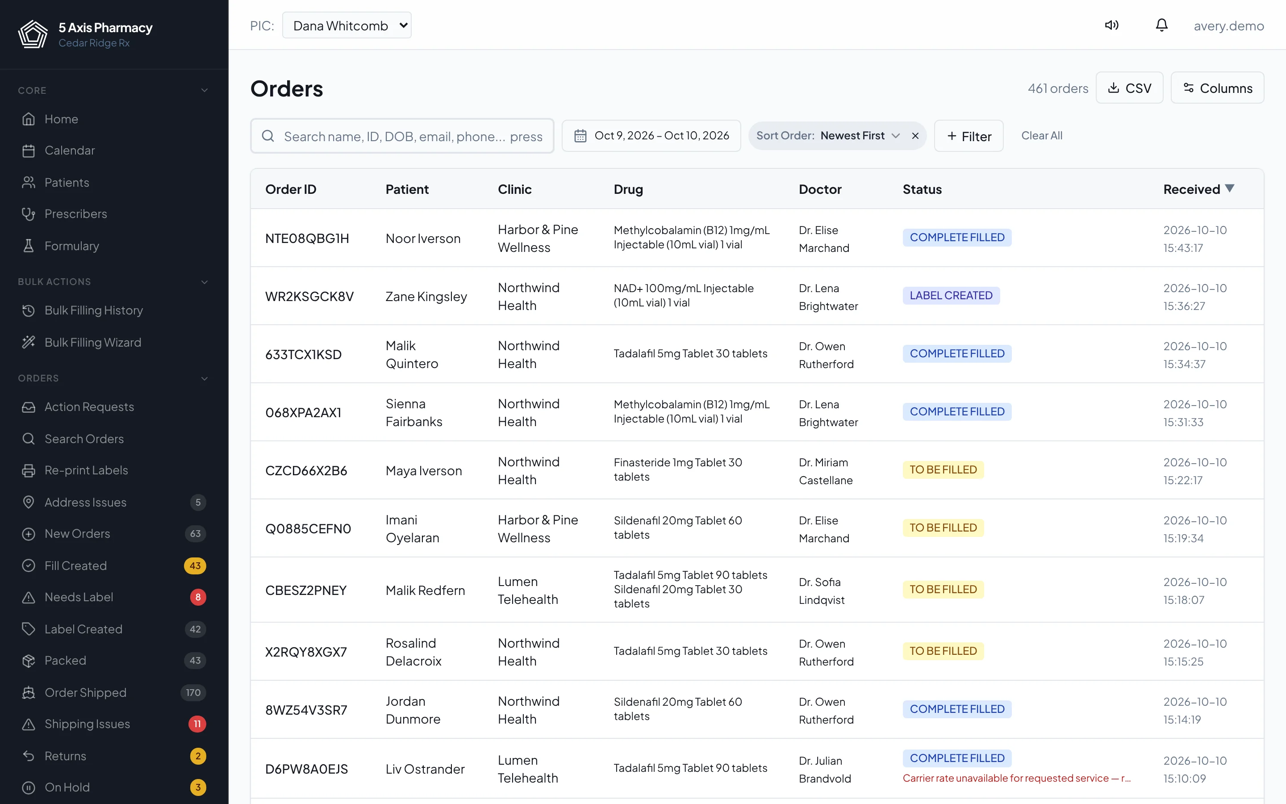Screen dimensions: 1286x804
Task: Collapse the CORE sidebar section
Action: pos(204,90)
